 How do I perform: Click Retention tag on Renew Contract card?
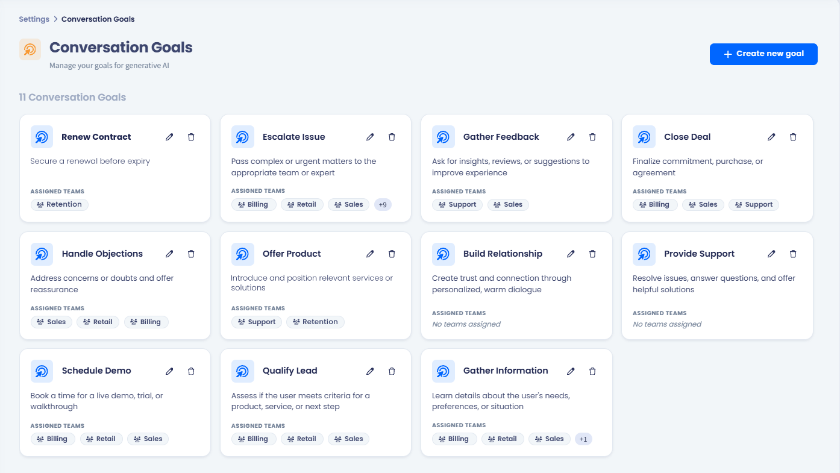60,204
